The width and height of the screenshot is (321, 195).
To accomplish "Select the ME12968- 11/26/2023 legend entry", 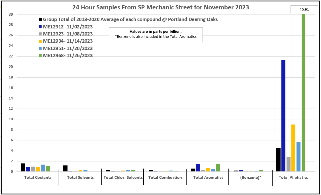I will click(x=68, y=55).
